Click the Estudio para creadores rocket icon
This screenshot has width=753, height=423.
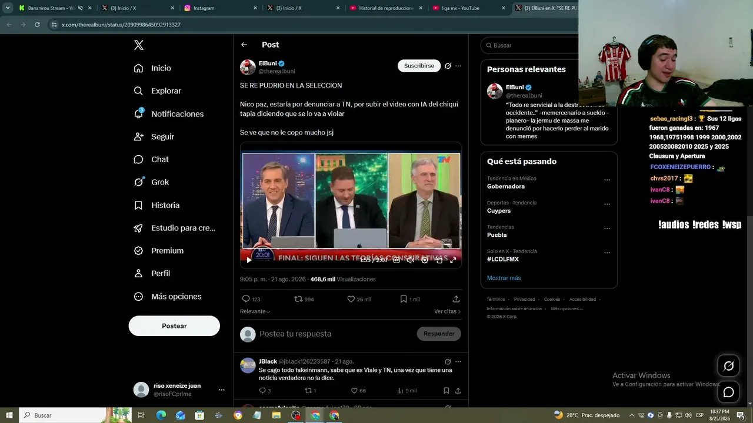point(138,228)
